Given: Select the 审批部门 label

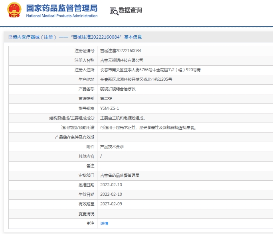Looking at the screenshot, I should point(86,175).
